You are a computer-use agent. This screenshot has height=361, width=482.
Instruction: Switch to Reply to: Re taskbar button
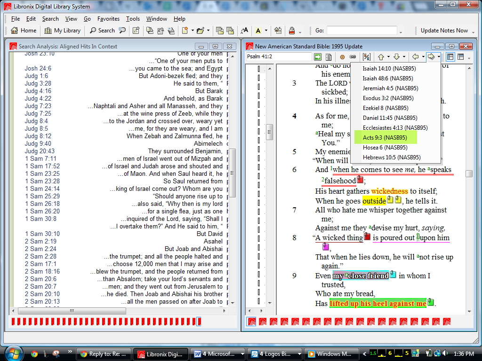coord(104,354)
